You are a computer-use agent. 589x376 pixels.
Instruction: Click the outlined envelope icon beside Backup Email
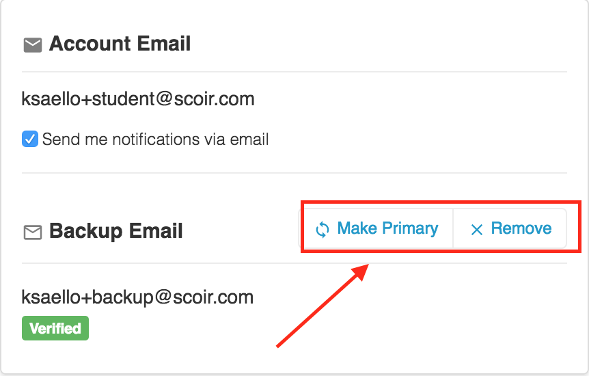coord(33,232)
